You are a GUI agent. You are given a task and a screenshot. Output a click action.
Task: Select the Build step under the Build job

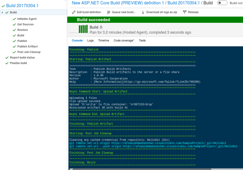click(x=21, y=36)
